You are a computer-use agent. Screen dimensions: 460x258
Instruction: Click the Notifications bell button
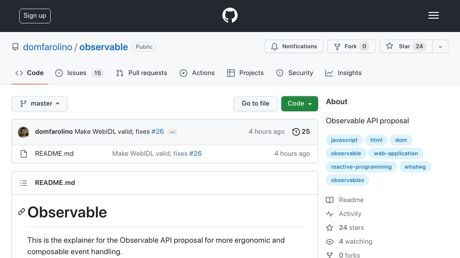(x=294, y=46)
